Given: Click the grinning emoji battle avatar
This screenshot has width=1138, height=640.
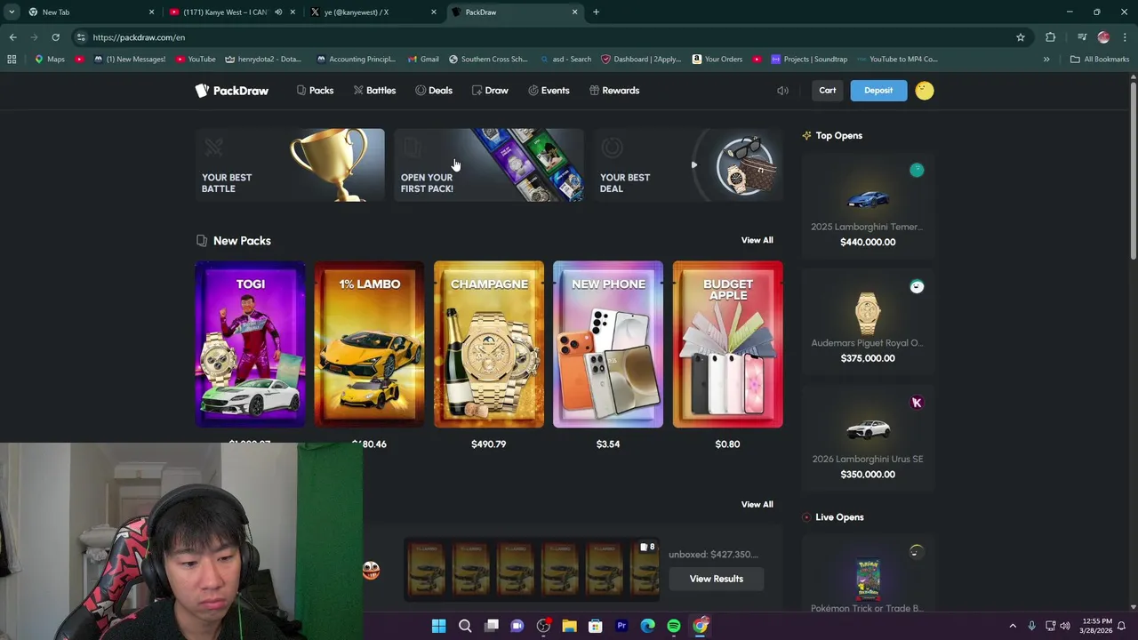Looking at the screenshot, I should [371, 570].
